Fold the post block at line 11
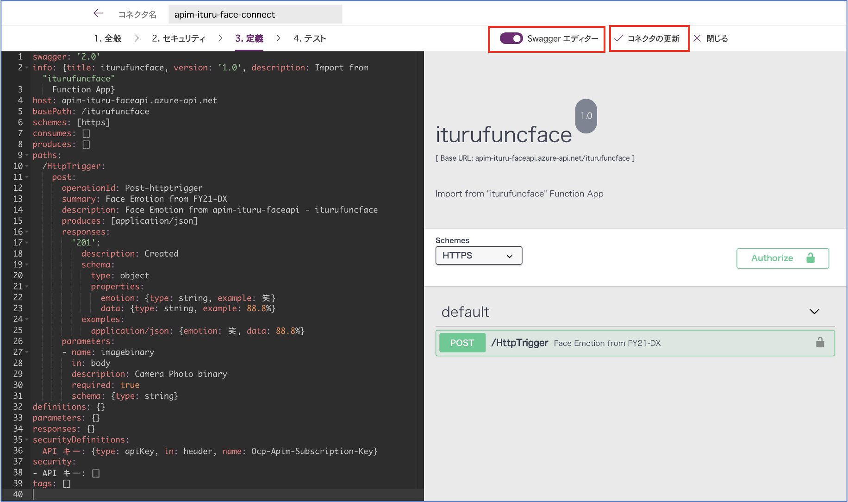 point(27,177)
